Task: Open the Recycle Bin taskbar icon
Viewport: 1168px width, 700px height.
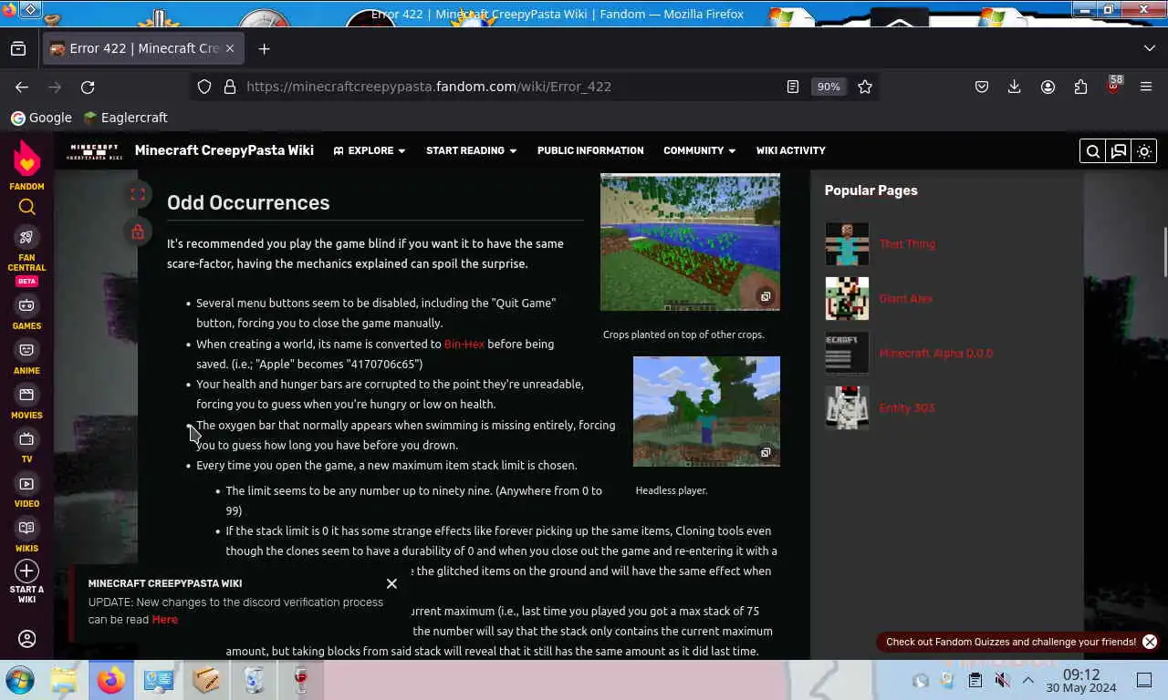Action: click(254, 680)
